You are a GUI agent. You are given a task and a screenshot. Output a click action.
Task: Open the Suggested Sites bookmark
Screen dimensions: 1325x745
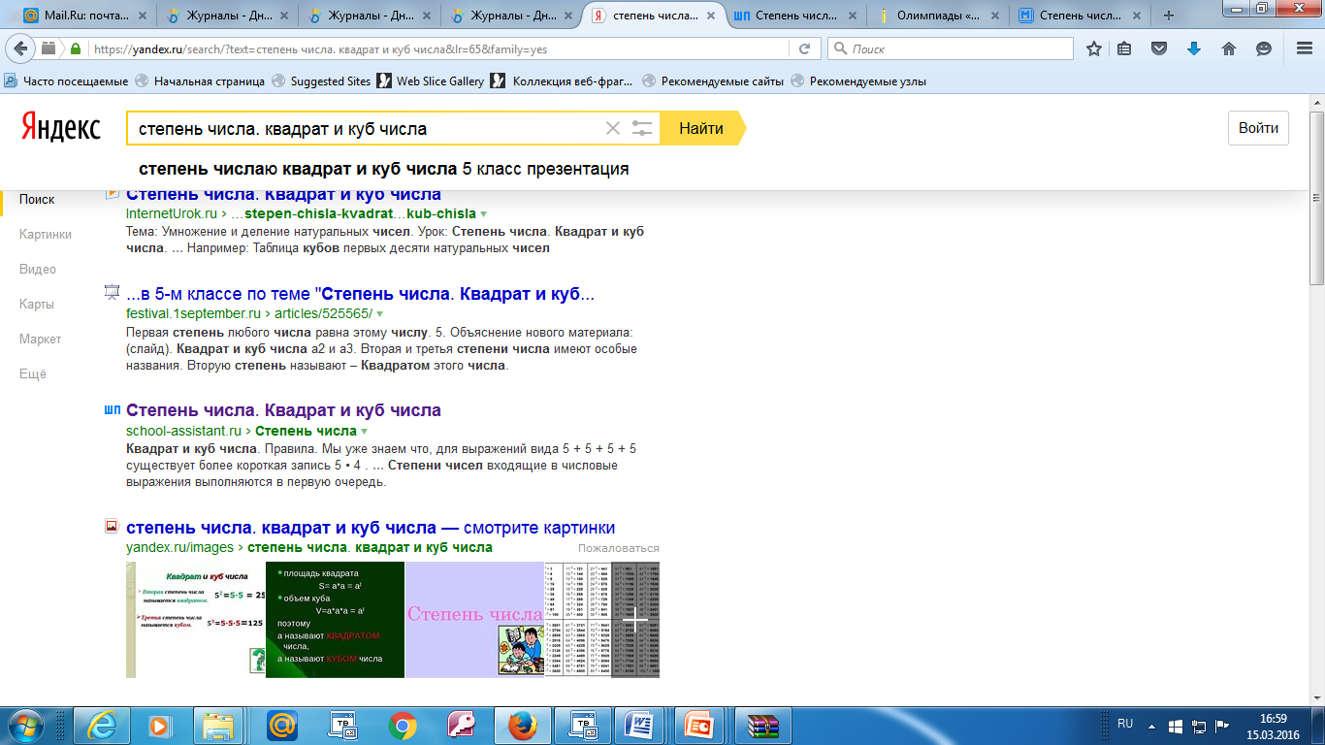coord(321,81)
